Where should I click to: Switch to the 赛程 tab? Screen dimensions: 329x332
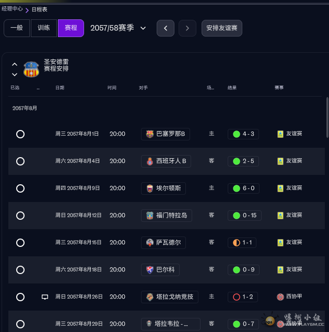(x=71, y=28)
